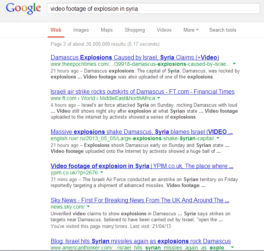The image size is (264, 251).
Task: Click the 'Page 2 of about 30,000,000 results' text
Action: pyautogui.click(x=105, y=44)
